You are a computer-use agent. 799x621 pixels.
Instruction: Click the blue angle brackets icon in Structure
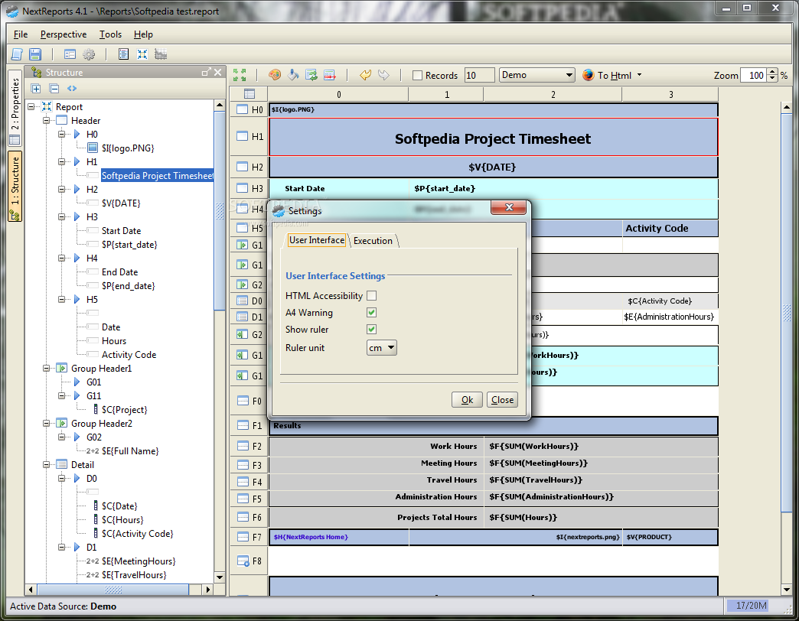click(72, 89)
